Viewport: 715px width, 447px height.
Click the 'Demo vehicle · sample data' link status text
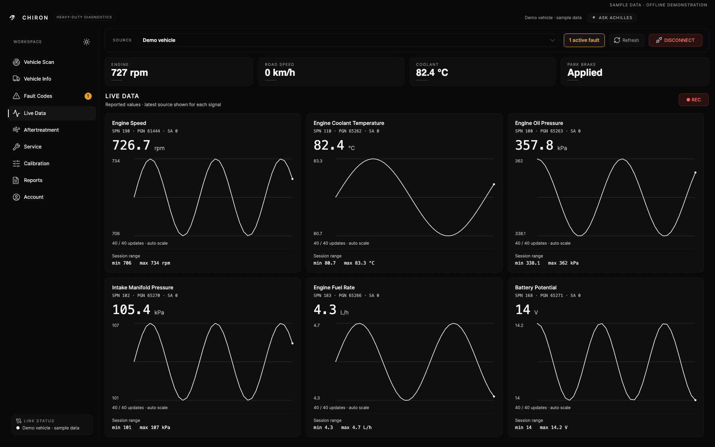pyautogui.click(x=51, y=428)
